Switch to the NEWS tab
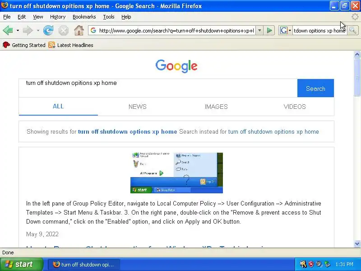 click(x=138, y=107)
